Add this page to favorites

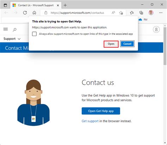[121, 13]
